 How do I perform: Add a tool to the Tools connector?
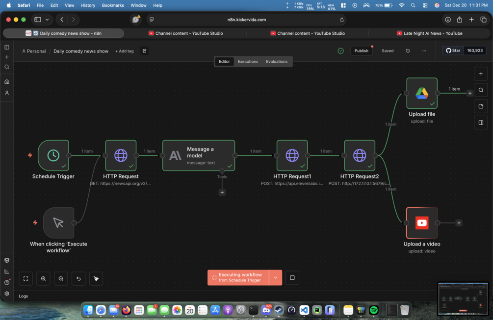(x=222, y=192)
